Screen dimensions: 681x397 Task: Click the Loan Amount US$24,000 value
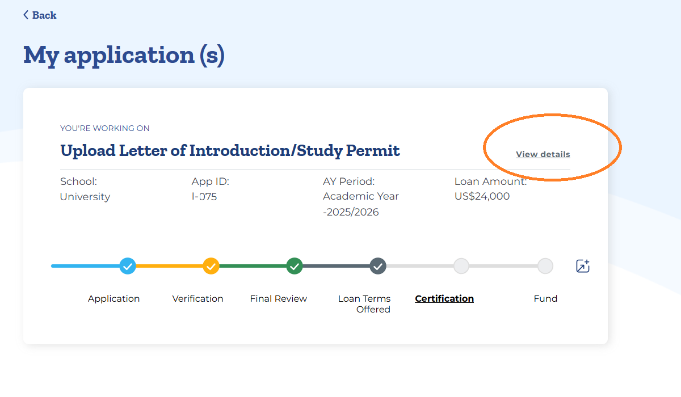pos(482,196)
